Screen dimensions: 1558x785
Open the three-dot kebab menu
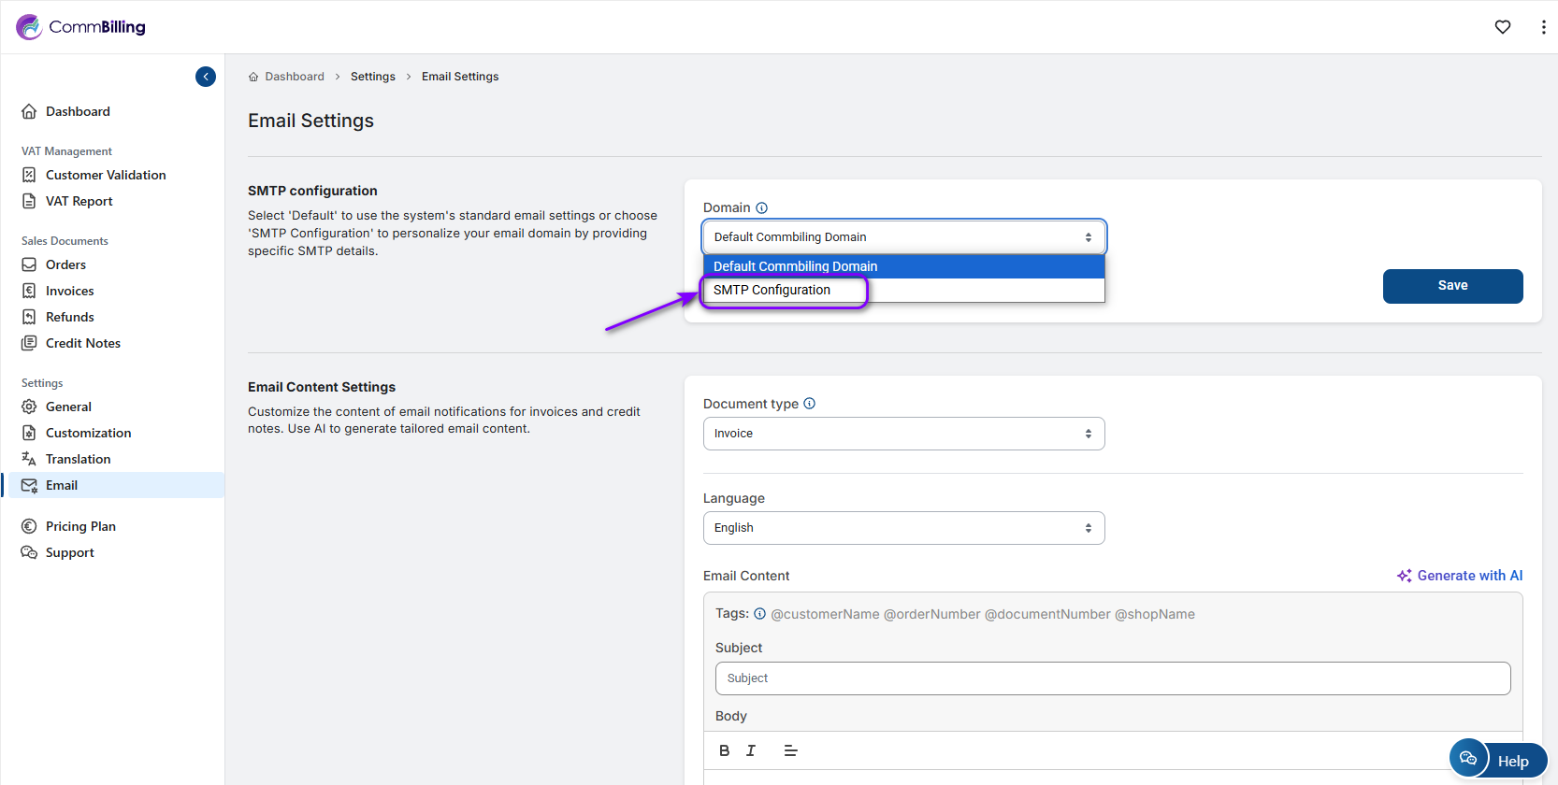(x=1542, y=27)
